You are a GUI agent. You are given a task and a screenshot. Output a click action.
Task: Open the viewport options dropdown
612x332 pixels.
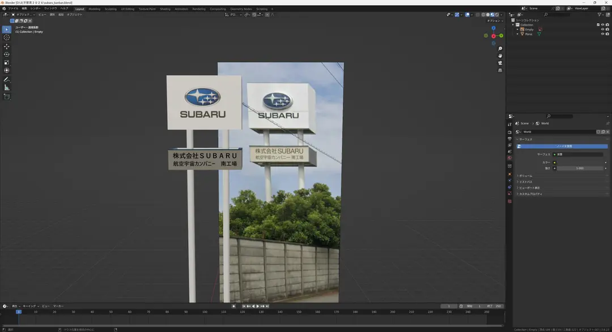click(495, 21)
